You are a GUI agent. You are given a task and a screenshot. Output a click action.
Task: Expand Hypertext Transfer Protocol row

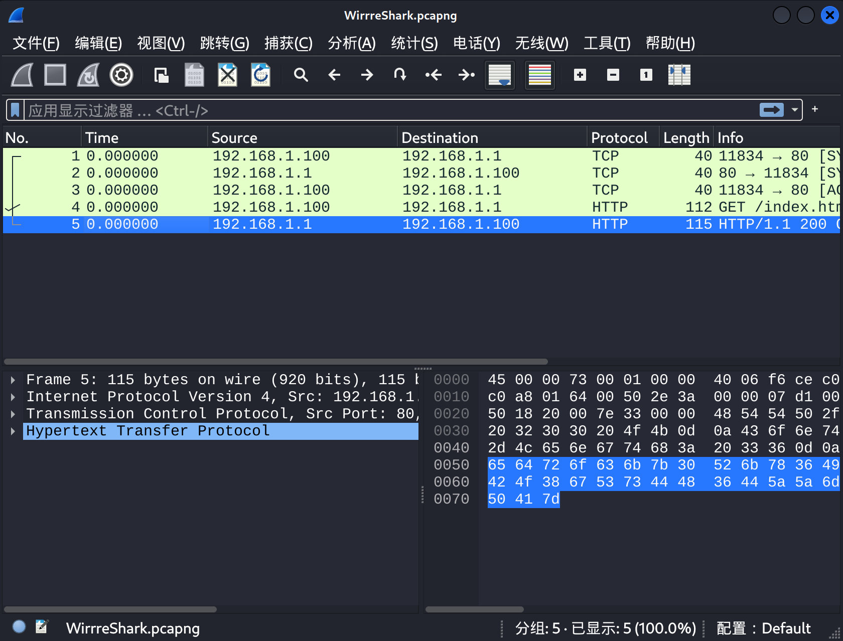[13, 431]
